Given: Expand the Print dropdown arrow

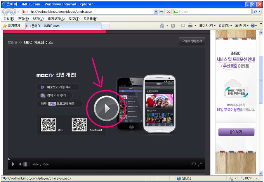Looking at the screenshot, I should pos(195,26).
